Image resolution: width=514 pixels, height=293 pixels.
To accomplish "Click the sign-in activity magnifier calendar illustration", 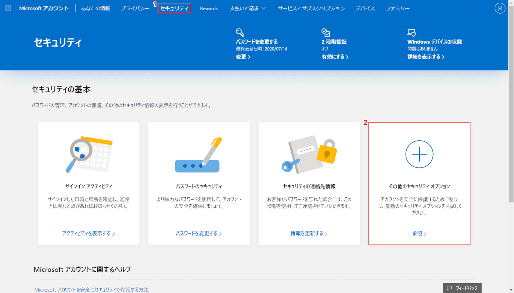I will click(89, 154).
